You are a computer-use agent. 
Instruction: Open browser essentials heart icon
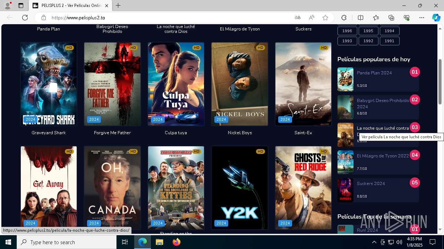pyautogui.click(x=407, y=18)
